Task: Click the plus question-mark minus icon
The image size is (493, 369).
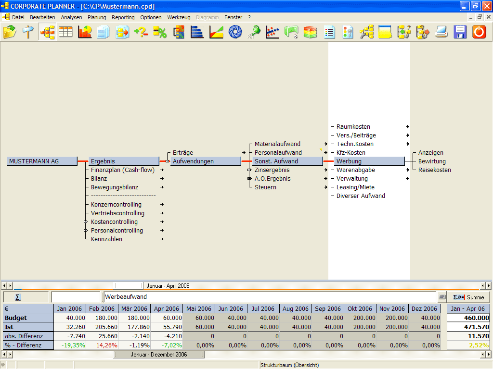Action: click(x=141, y=32)
